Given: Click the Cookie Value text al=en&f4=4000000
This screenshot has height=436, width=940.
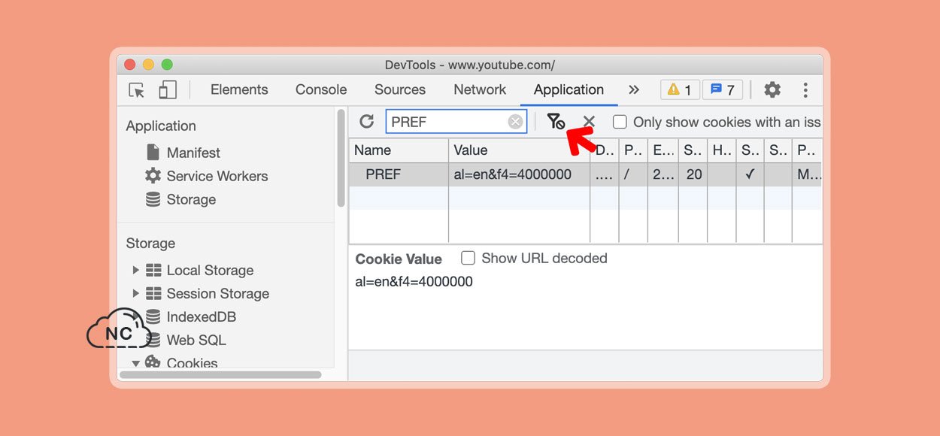Looking at the screenshot, I should click(414, 282).
